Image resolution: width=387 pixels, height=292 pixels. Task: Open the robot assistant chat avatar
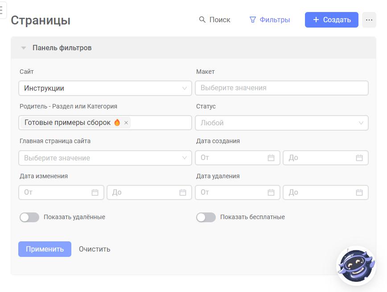click(356, 266)
